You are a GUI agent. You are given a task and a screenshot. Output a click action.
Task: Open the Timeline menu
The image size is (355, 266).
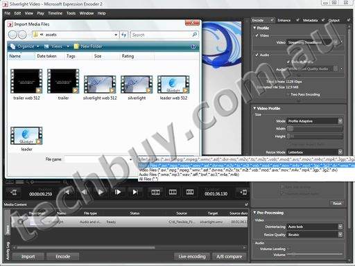[55, 13]
